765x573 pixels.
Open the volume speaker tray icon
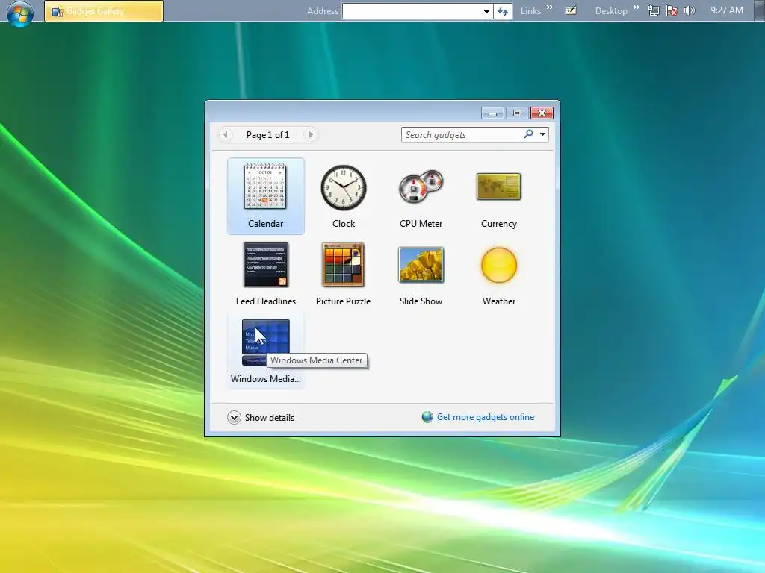689,10
